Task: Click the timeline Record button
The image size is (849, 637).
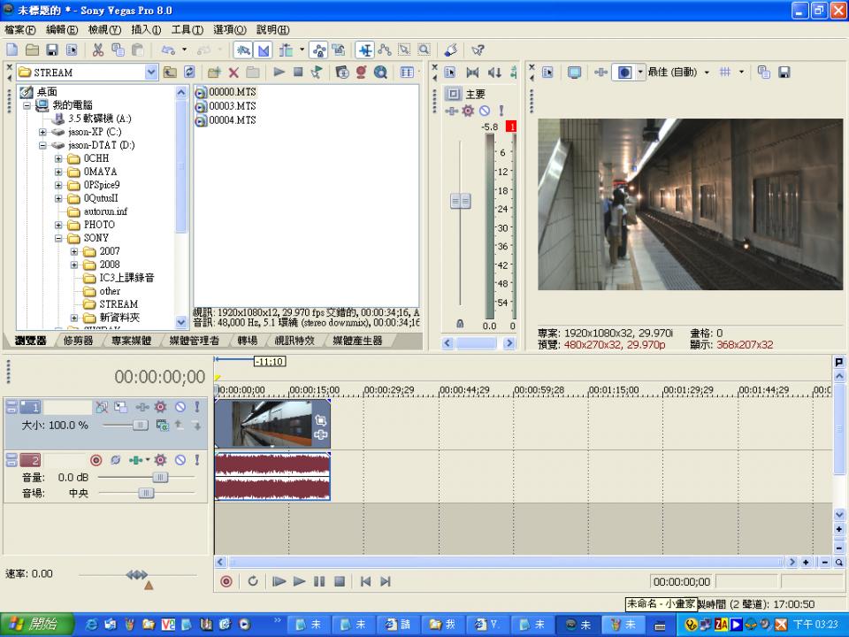Action: click(x=226, y=581)
